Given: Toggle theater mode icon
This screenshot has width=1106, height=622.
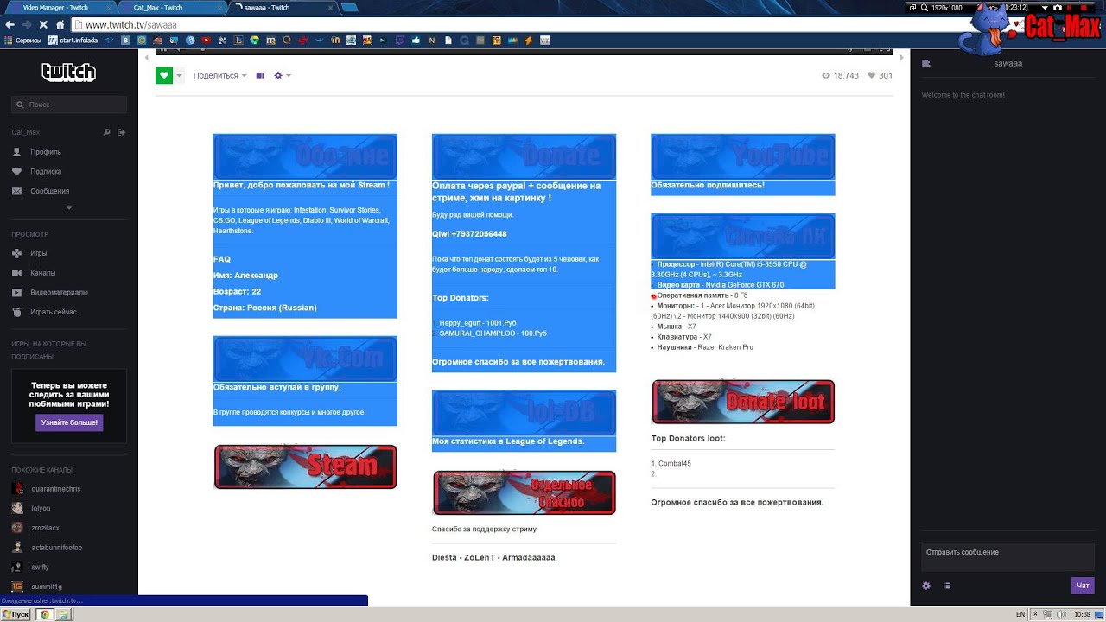Looking at the screenshot, I should 260,76.
